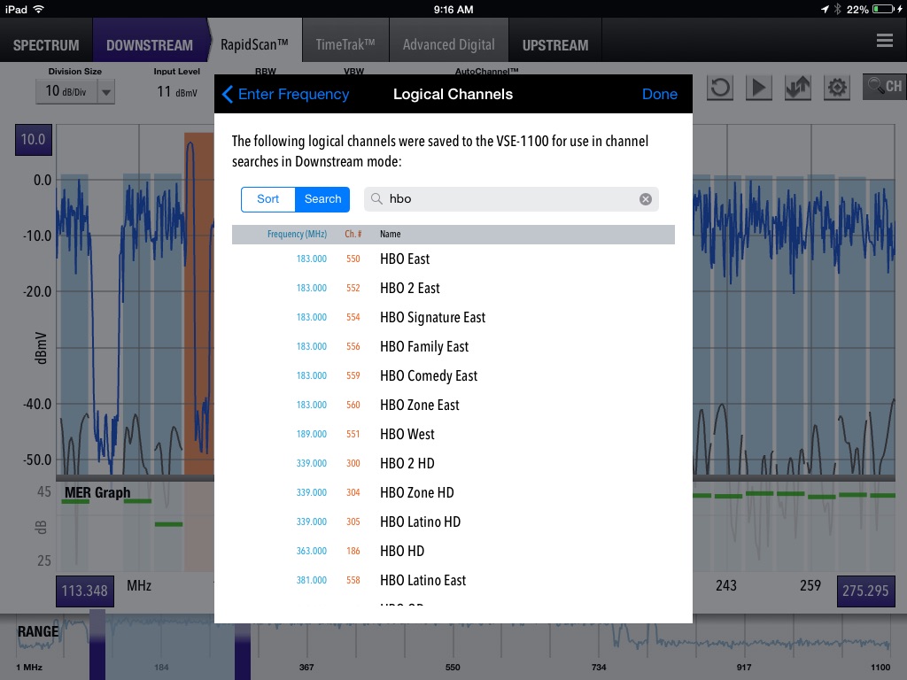Click the 275.295 stop frequency box
This screenshot has height=680, width=907.
point(865,591)
